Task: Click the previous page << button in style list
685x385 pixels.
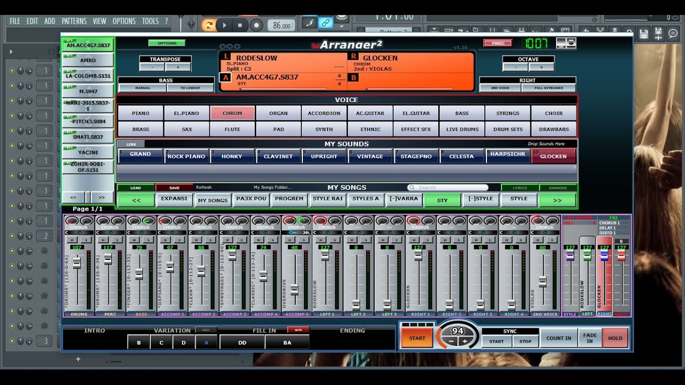Action: (74, 197)
